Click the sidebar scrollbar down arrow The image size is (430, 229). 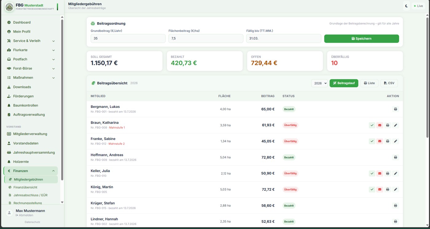(x=62, y=202)
